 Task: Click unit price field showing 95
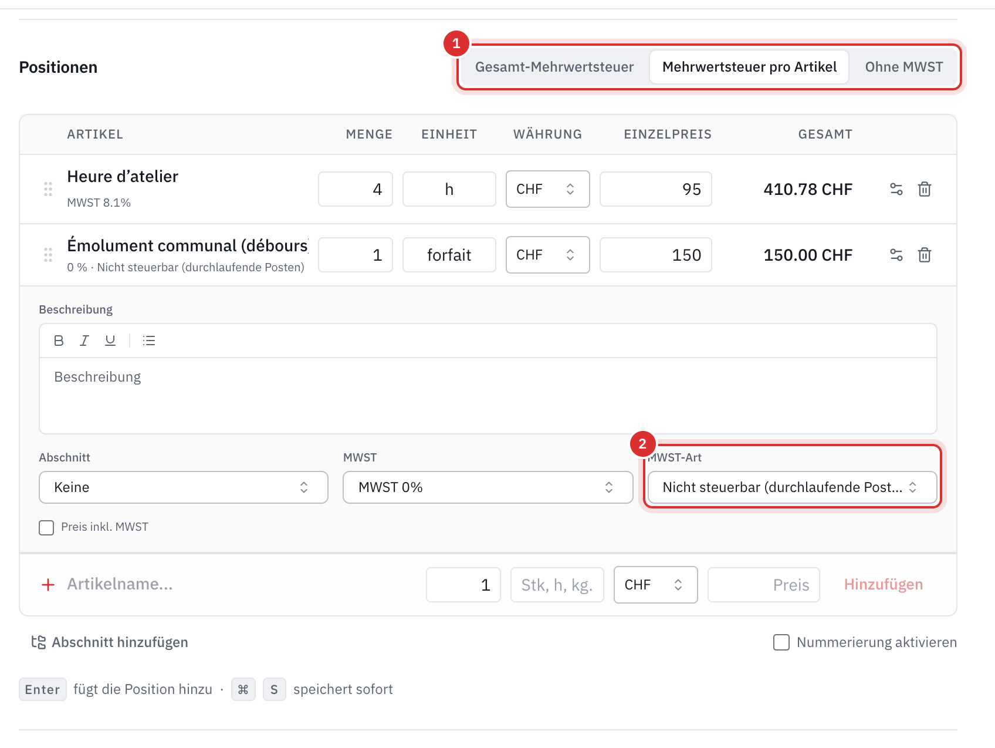point(656,189)
